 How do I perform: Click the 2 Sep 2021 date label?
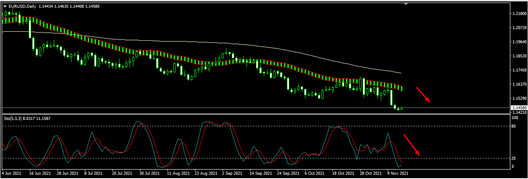(232, 174)
